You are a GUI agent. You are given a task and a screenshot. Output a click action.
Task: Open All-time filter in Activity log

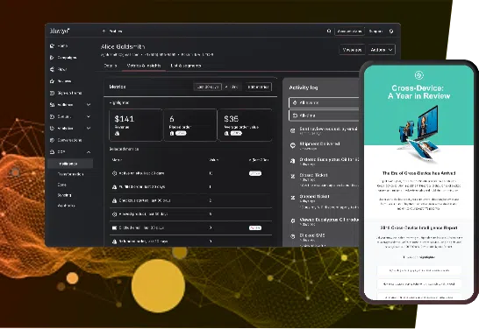pyautogui.click(x=324, y=115)
